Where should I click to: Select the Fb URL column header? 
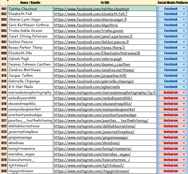click(x=105, y=3)
